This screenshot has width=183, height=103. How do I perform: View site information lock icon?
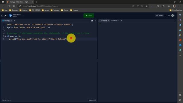(x=20, y=6)
